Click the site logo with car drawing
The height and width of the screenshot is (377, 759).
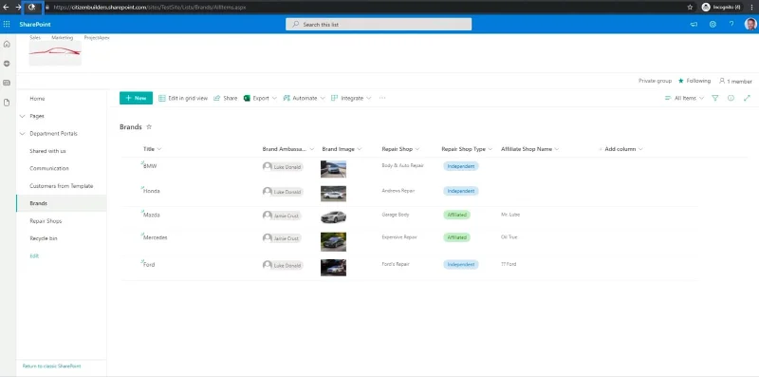55,53
